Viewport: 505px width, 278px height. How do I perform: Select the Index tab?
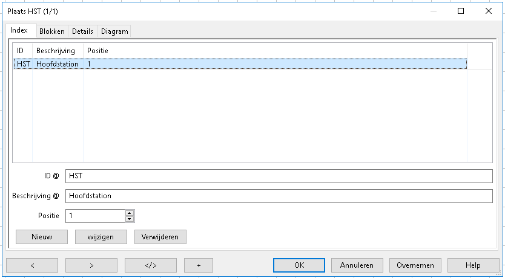19,31
